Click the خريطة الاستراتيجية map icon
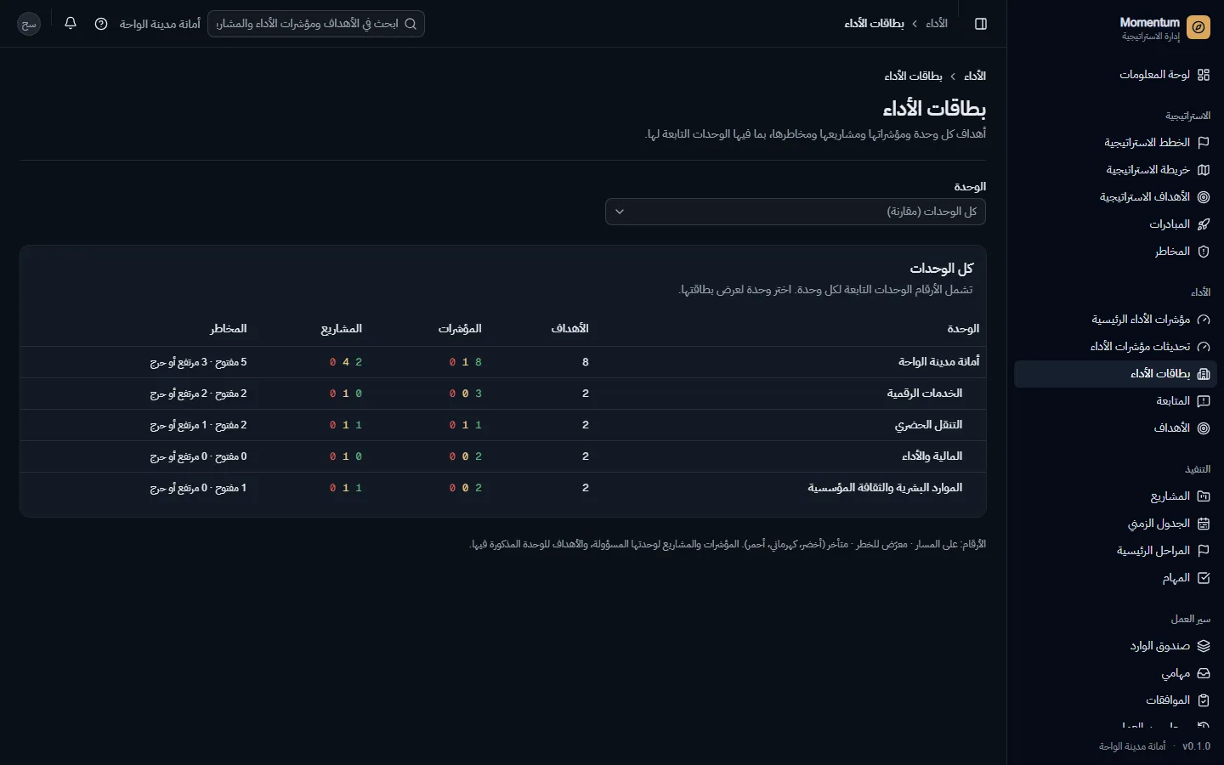This screenshot has width=1224, height=765. click(1204, 170)
